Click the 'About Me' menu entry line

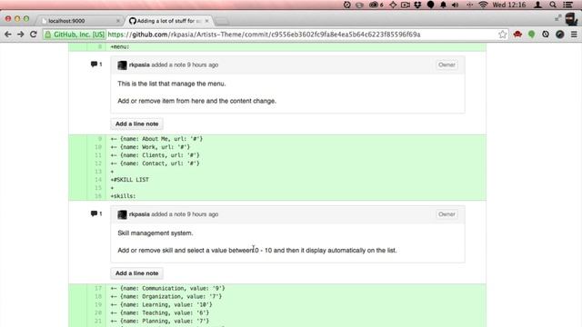click(x=156, y=139)
